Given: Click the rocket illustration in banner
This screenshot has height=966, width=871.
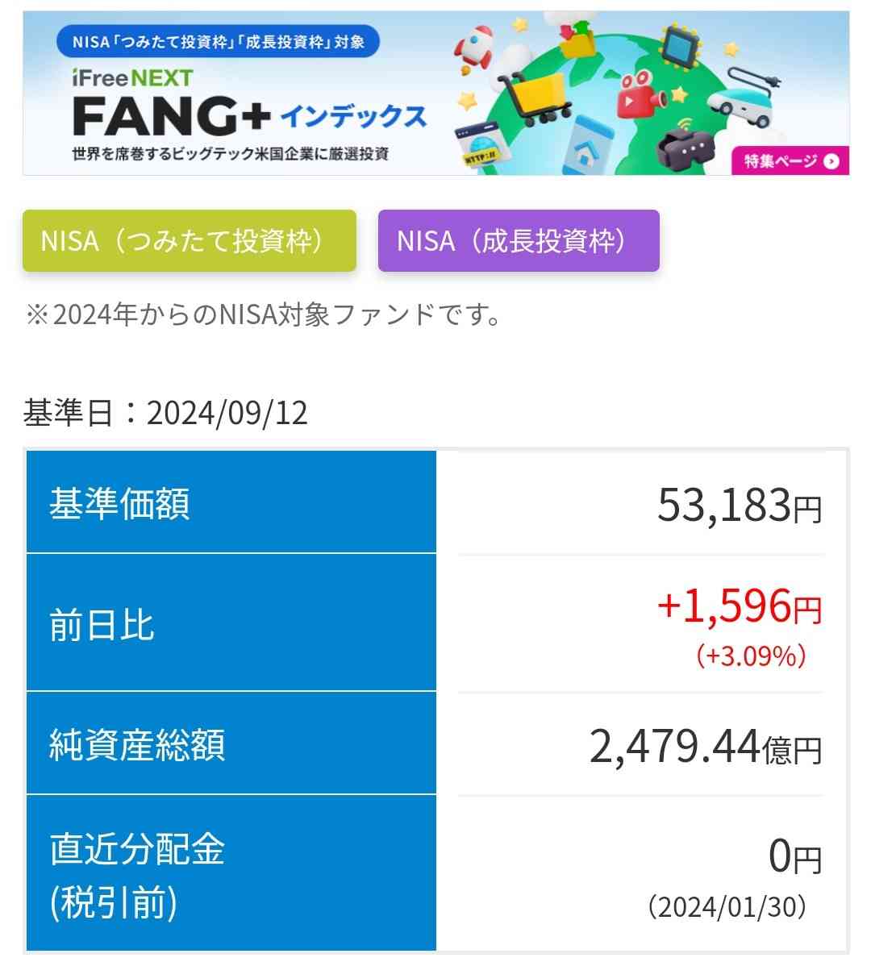Looking at the screenshot, I should click(474, 48).
